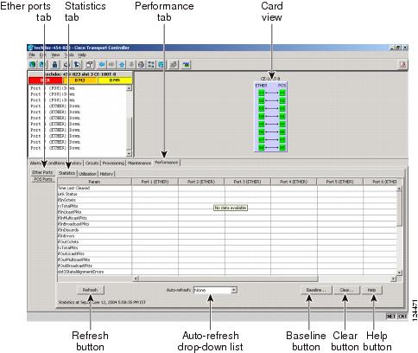Viewport: 418px width, 353px height.
Task: Select the Statistics sub-tab
Action: click(x=66, y=173)
